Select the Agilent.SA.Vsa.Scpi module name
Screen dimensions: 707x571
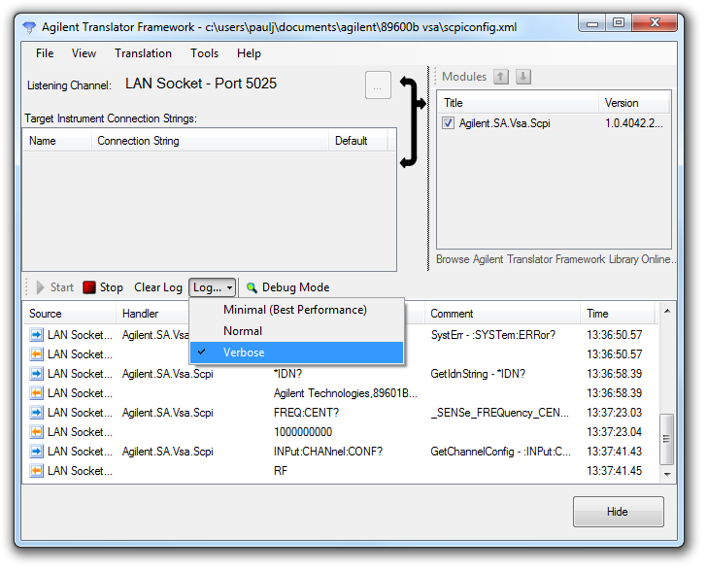click(505, 123)
